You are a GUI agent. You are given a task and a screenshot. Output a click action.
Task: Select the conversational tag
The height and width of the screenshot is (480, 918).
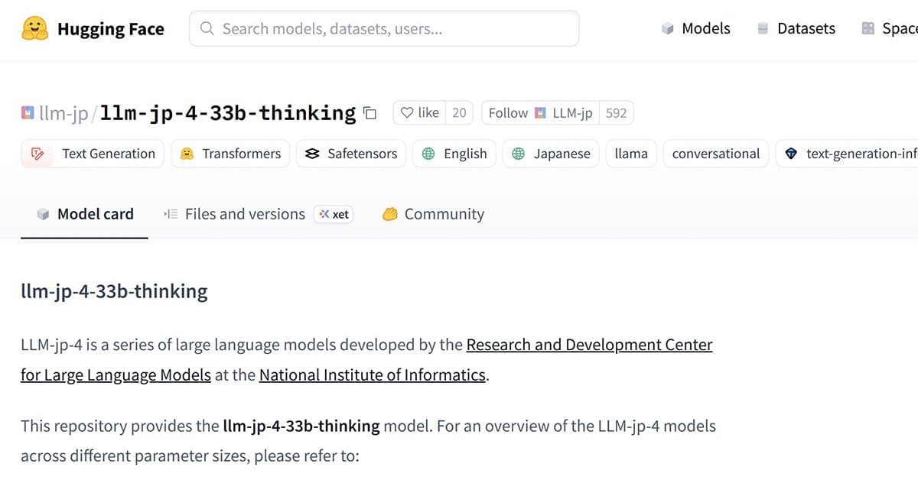point(716,154)
